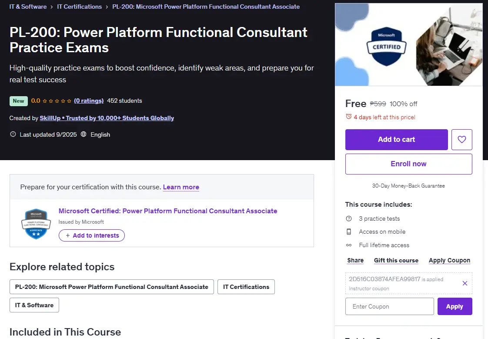Screen dimensions: 488x339
Task: Click the question mark practice tests icon
Action: click(x=348, y=218)
